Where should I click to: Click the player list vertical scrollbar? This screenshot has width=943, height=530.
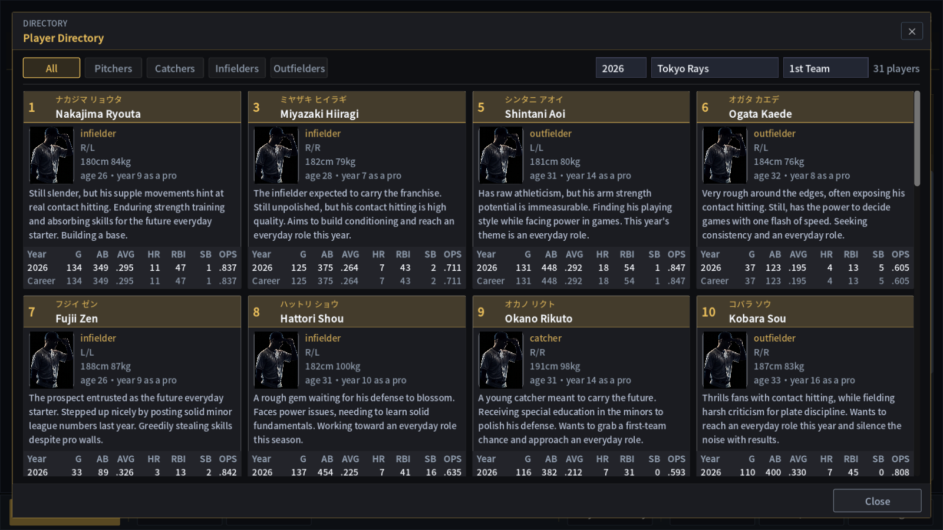click(917, 138)
